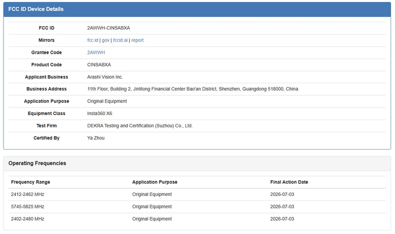The height and width of the screenshot is (234, 395).
Task: Click the test firm DEKRA Testing and Certification
Action: pos(140,126)
